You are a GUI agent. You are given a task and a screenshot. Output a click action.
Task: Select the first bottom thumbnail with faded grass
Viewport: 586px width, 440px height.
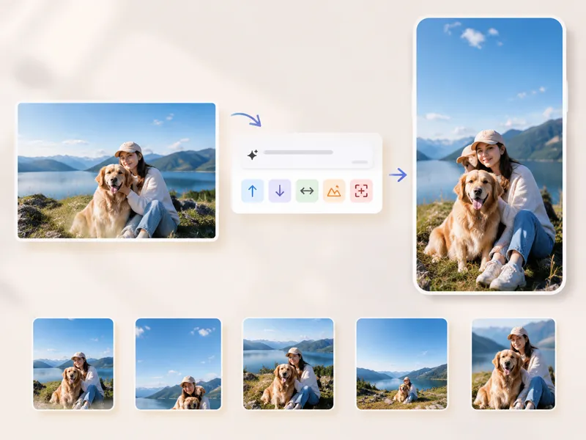pos(73,364)
